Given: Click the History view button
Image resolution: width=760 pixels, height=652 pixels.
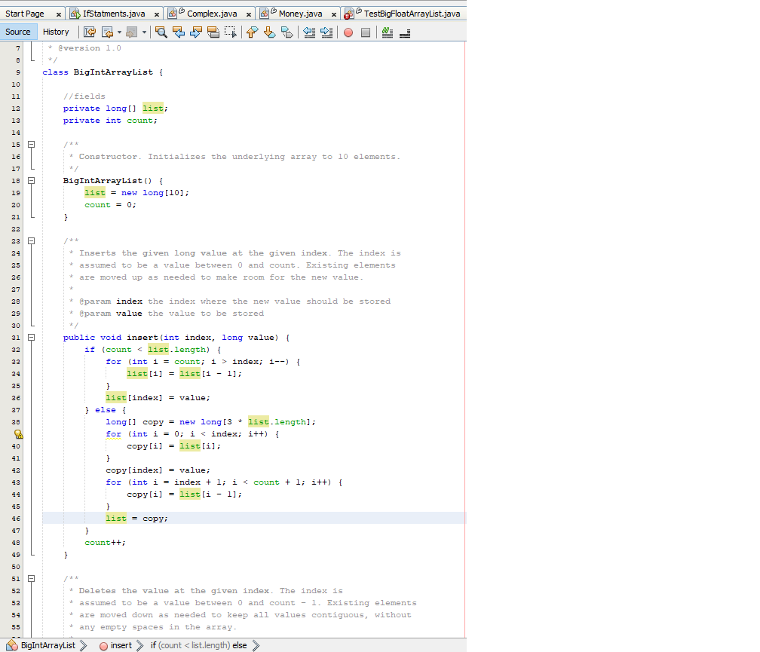Looking at the screenshot, I should click(x=57, y=32).
